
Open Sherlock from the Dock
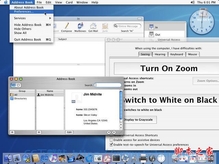[x=80, y=159]
